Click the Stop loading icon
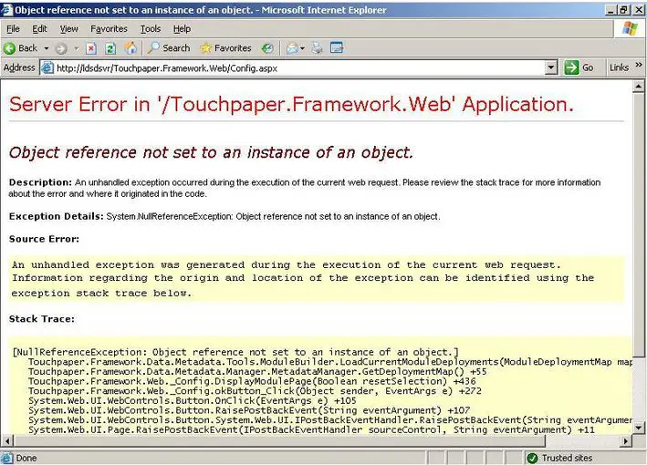This screenshot has height=465, width=647. (91, 48)
